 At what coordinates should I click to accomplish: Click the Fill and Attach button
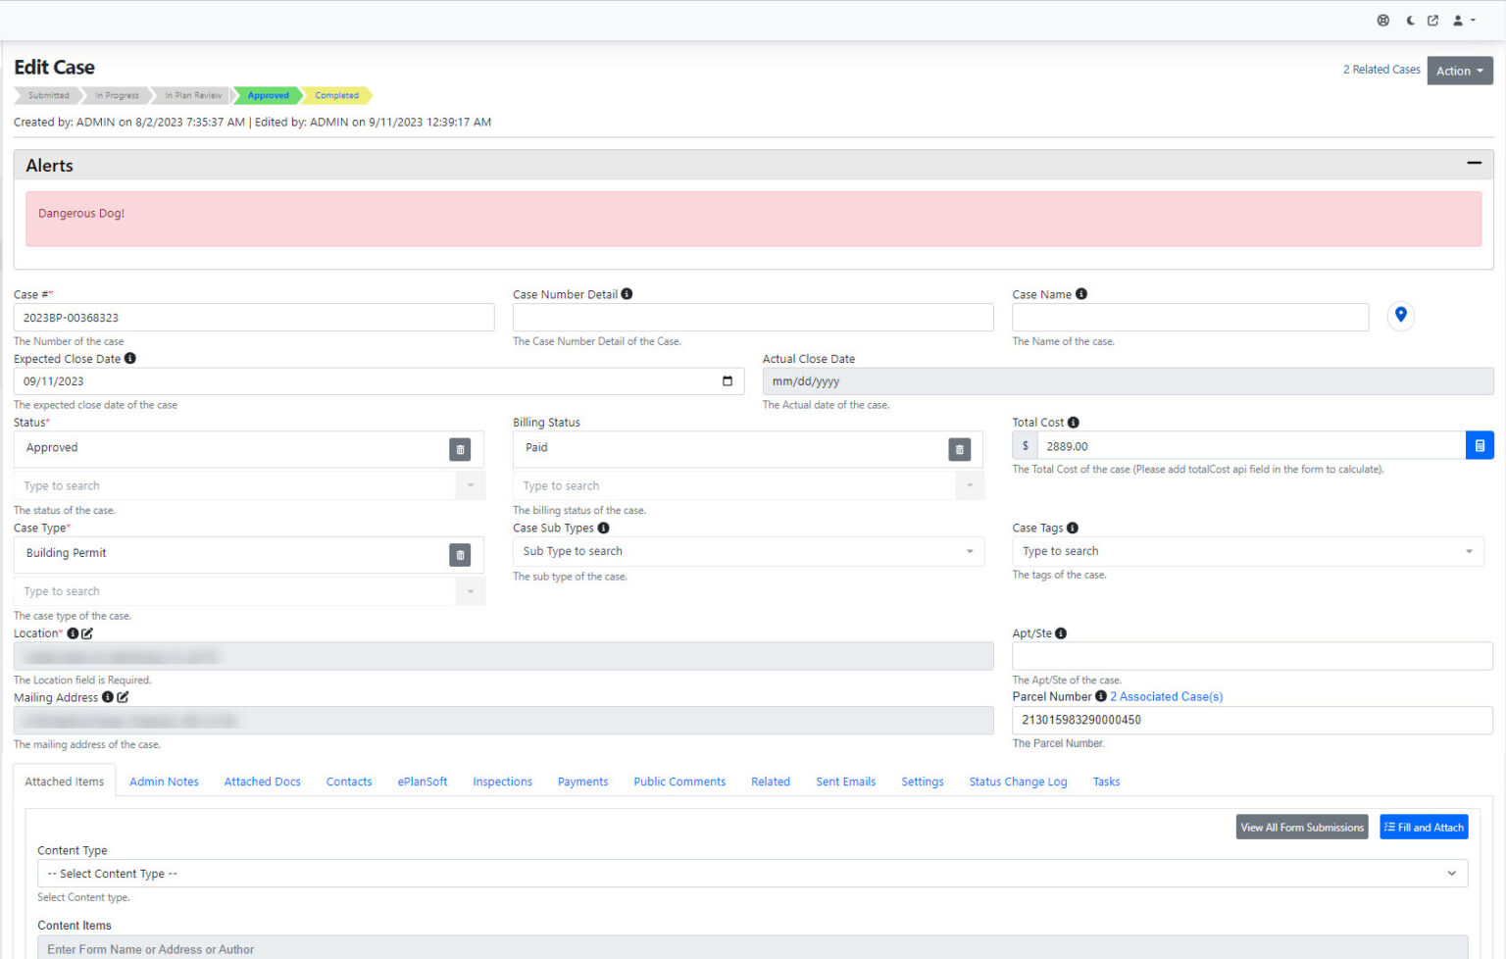[1424, 827]
